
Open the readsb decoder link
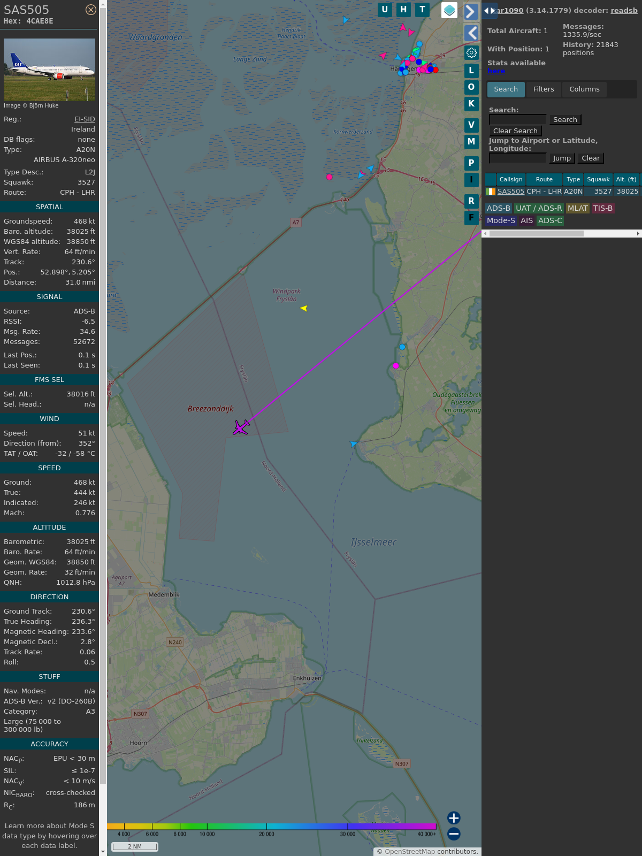[624, 10]
